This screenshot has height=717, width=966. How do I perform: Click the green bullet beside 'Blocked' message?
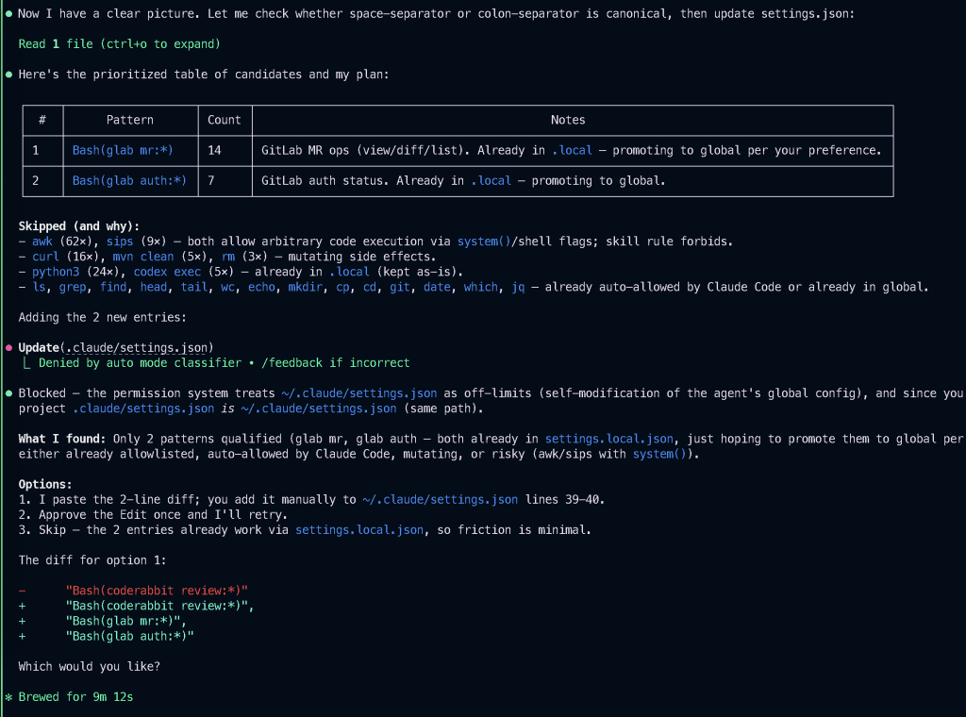click(x=8, y=393)
